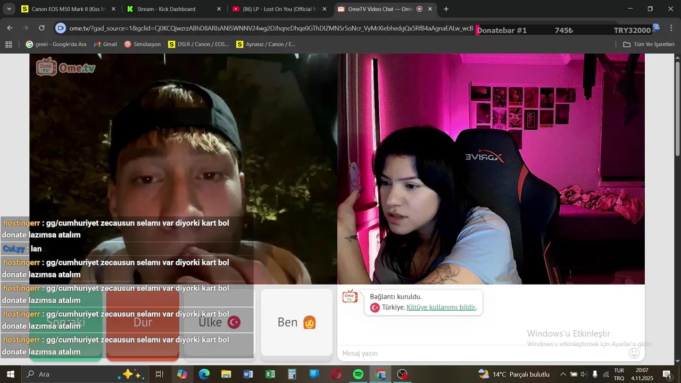Close the Canon EOS M50 tab
The image size is (681, 383).
click(x=113, y=9)
